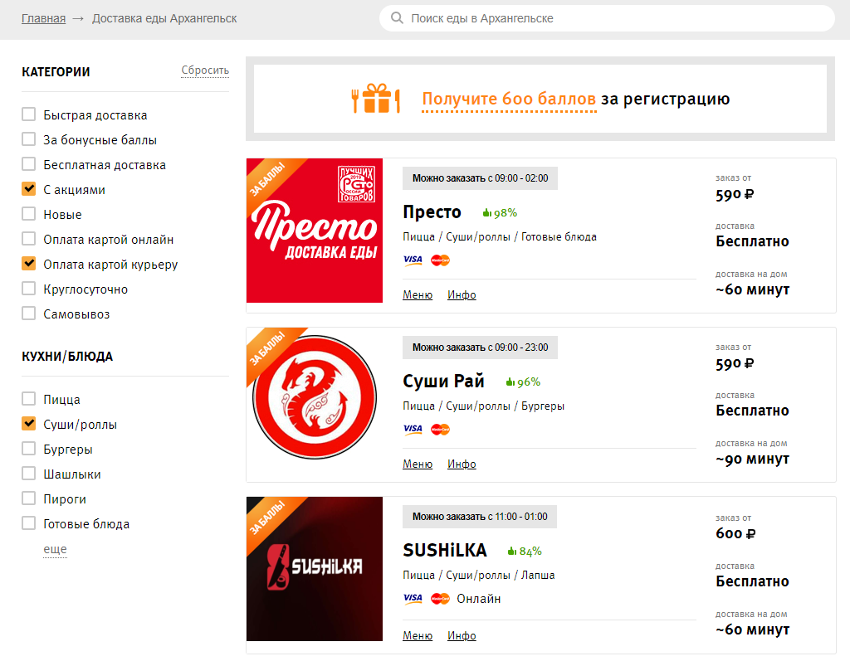This screenshot has height=666, width=850.
Task: Go to Главная breadcrumb link
Action: click(x=43, y=18)
